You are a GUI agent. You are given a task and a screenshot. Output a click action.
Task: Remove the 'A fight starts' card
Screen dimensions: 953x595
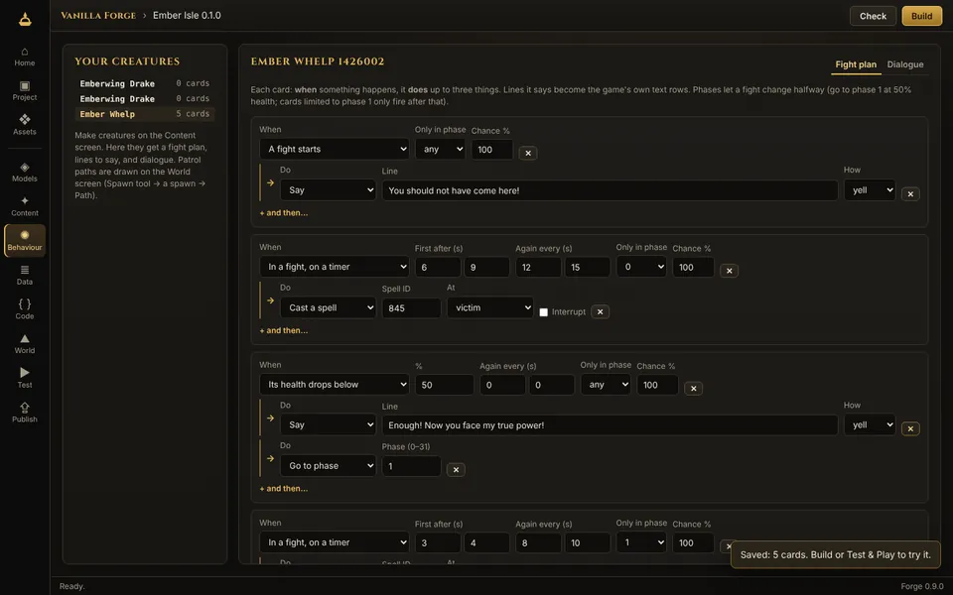point(528,153)
